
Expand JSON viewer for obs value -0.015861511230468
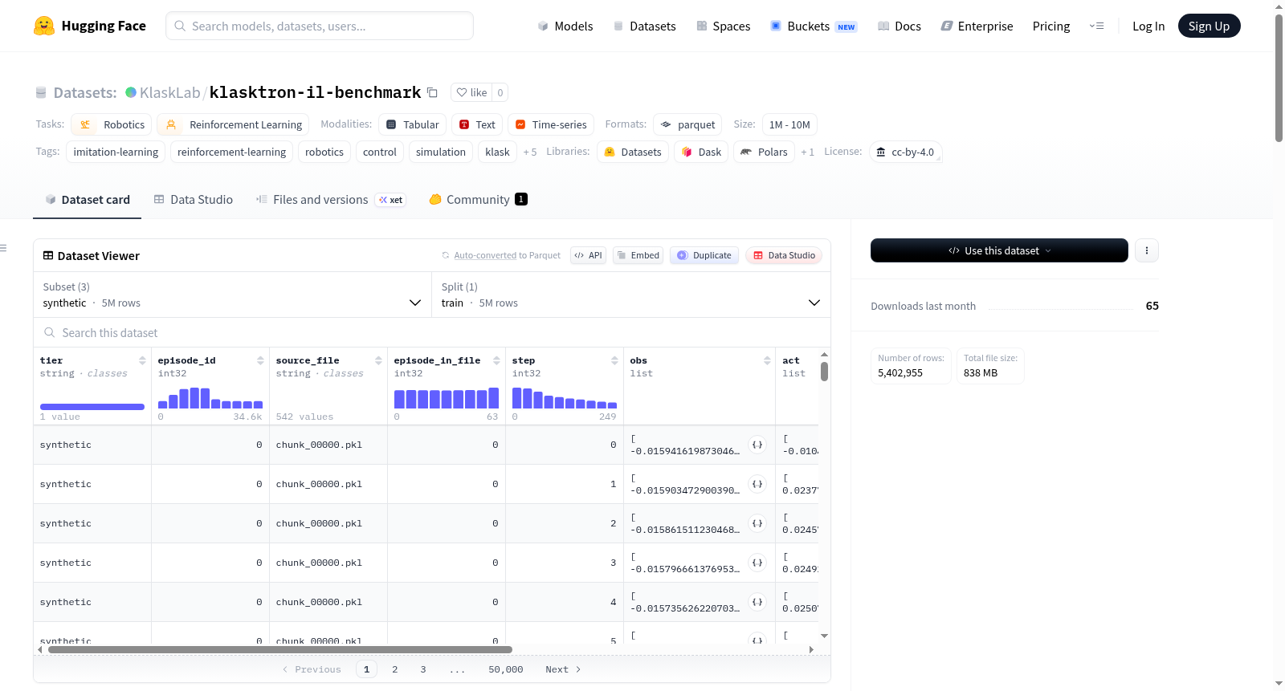[757, 523]
